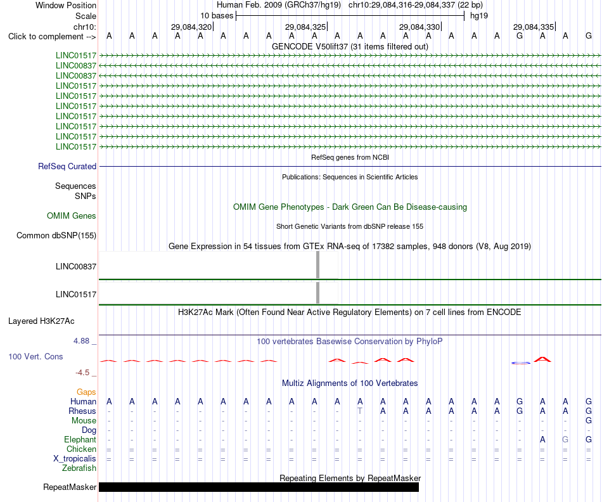Click the 29,084,330 ruler coordinate
The height and width of the screenshot is (502, 602).
[x=419, y=27]
